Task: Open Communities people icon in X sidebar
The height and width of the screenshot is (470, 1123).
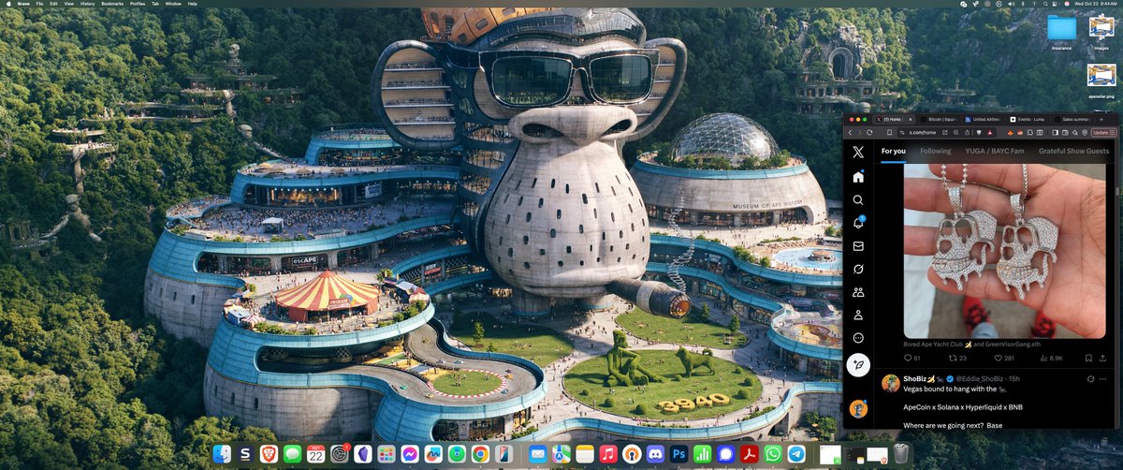Action: (x=858, y=292)
